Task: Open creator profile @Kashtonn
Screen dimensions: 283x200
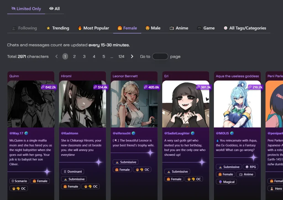Action: click(x=69, y=133)
